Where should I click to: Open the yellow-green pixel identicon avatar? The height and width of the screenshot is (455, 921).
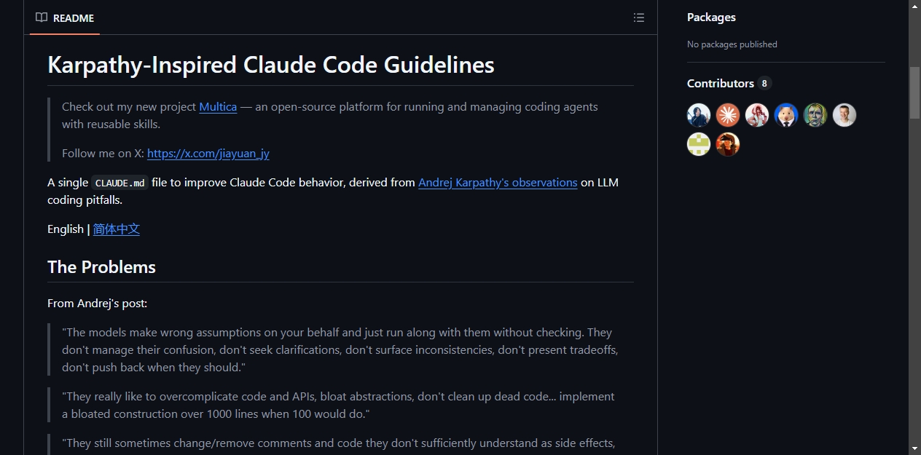[x=699, y=144]
